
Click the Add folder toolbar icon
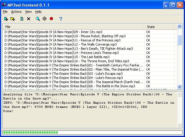click(x=13, y=19)
